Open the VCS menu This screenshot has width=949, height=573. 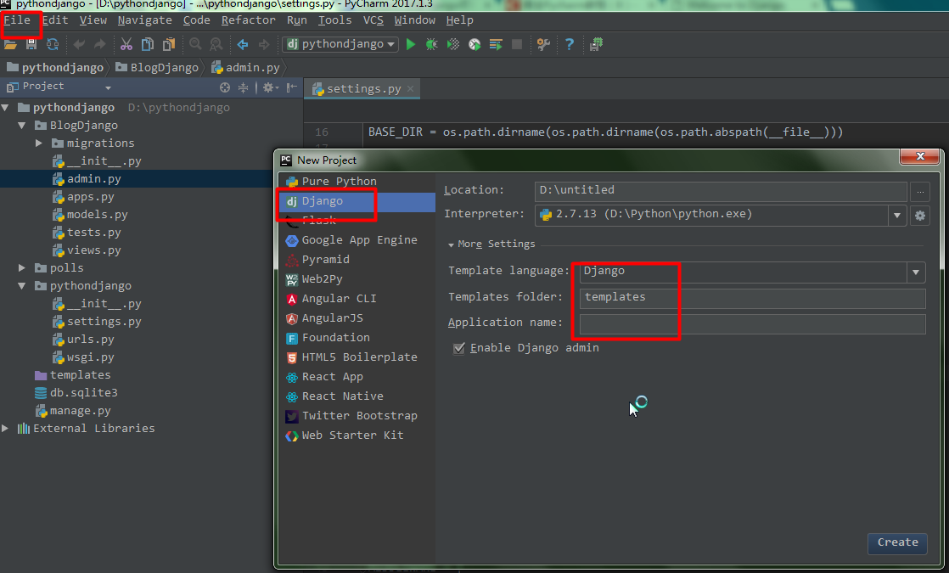tap(373, 20)
